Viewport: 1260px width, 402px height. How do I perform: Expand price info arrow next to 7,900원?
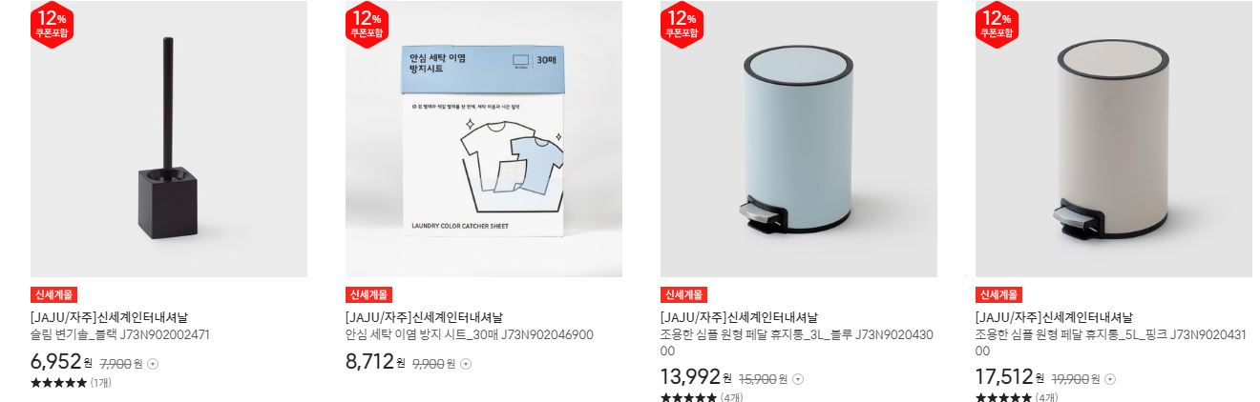pos(153,364)
